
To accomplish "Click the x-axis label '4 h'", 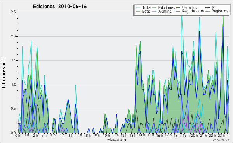I will coord(53,135).
